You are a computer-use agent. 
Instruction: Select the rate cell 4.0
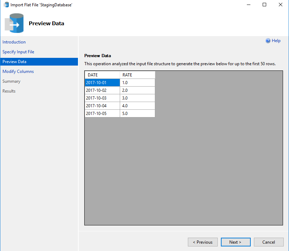[138, 106]
